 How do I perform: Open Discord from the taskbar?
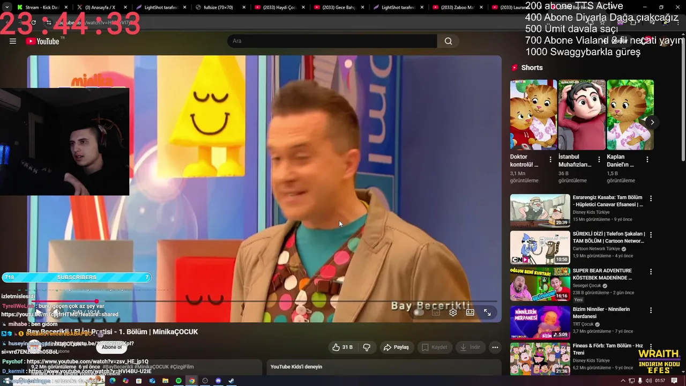tap(218, 381)
